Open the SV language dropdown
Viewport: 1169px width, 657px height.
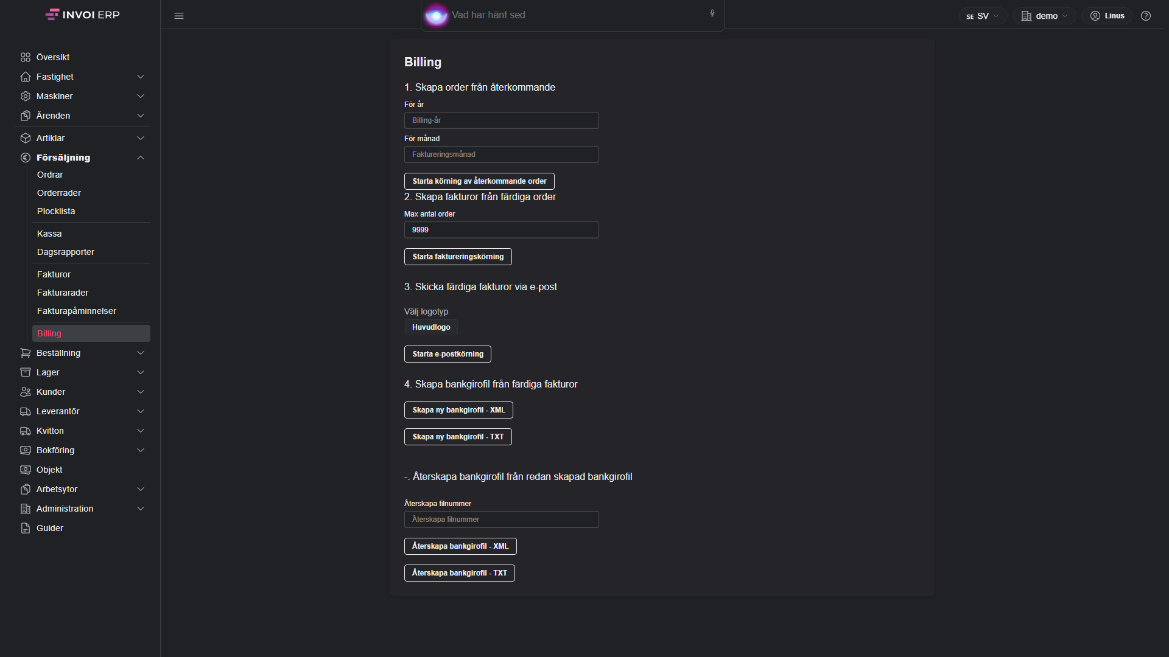(982, 16)
